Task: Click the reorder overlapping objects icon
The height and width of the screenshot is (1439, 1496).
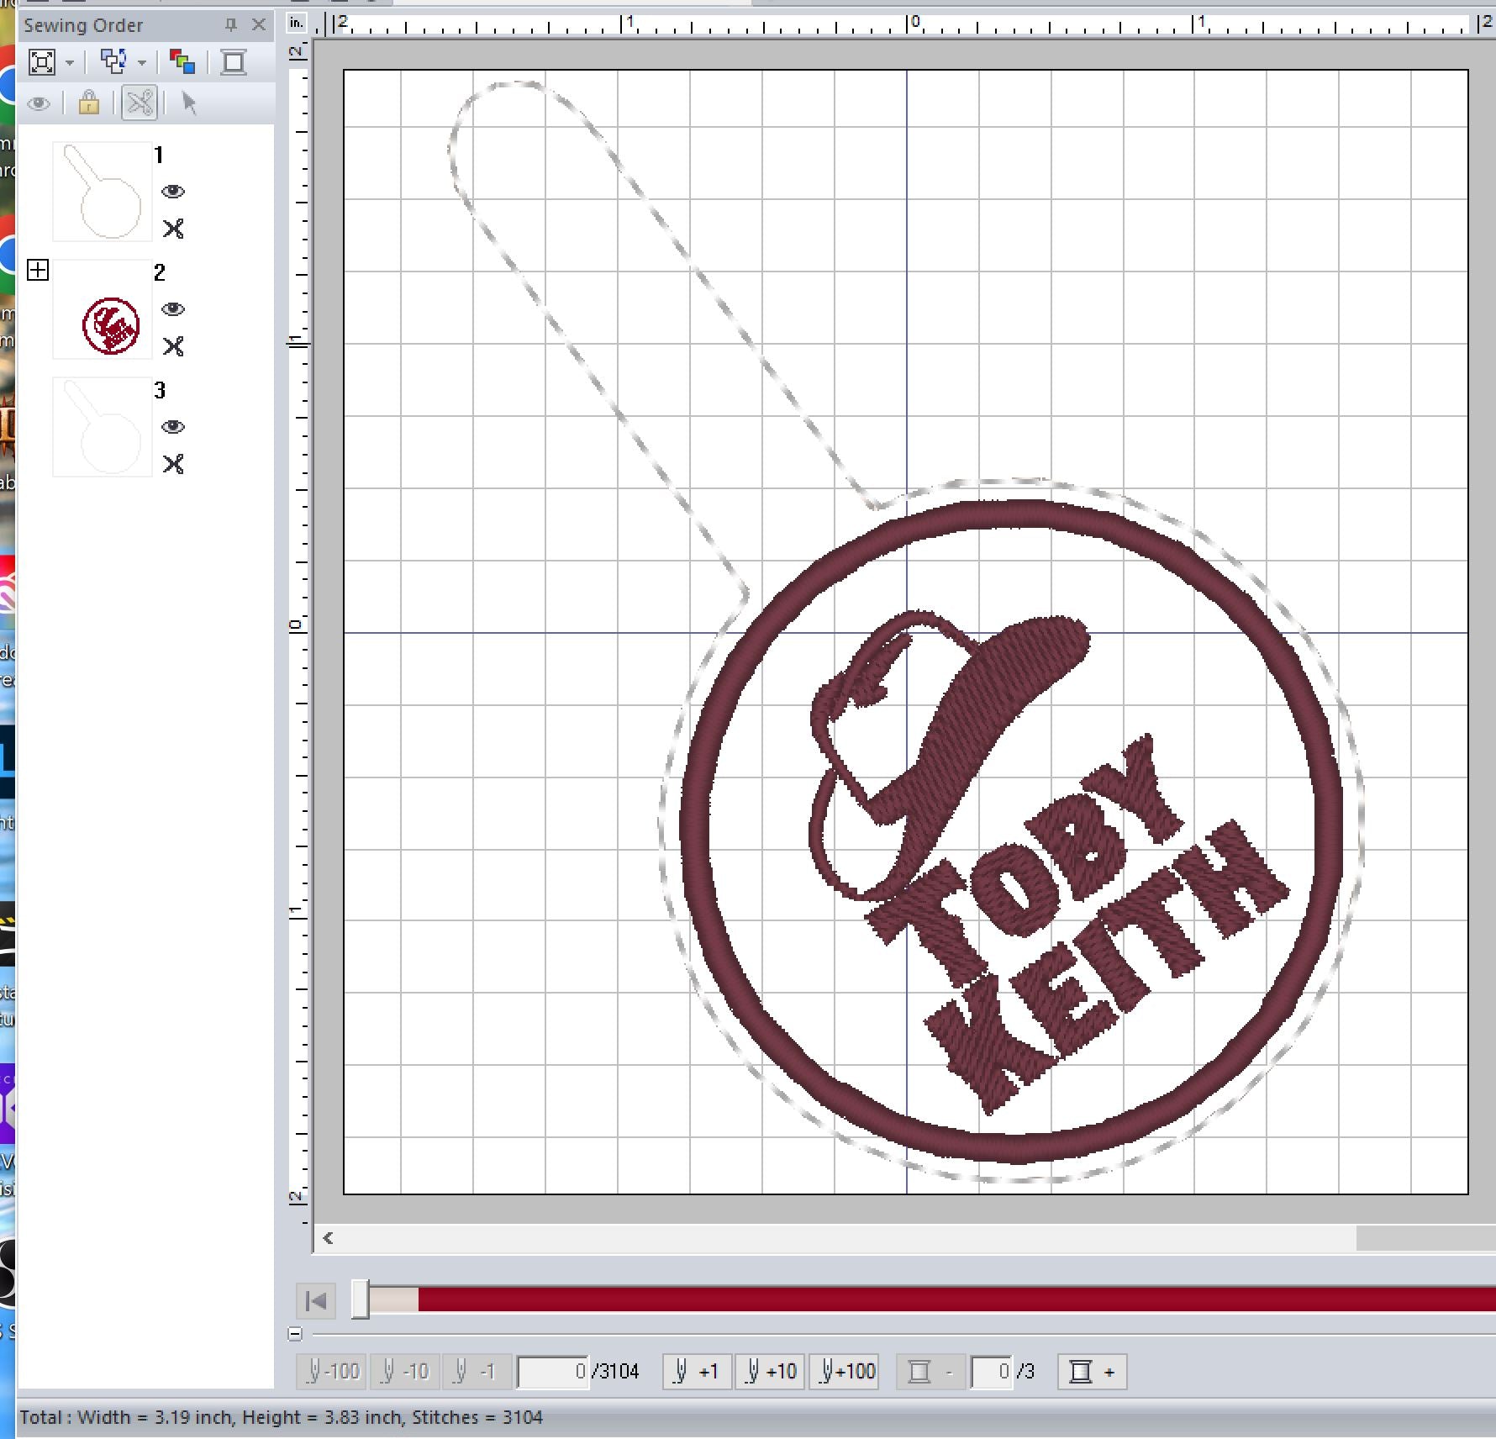Action: pos(113,61)
